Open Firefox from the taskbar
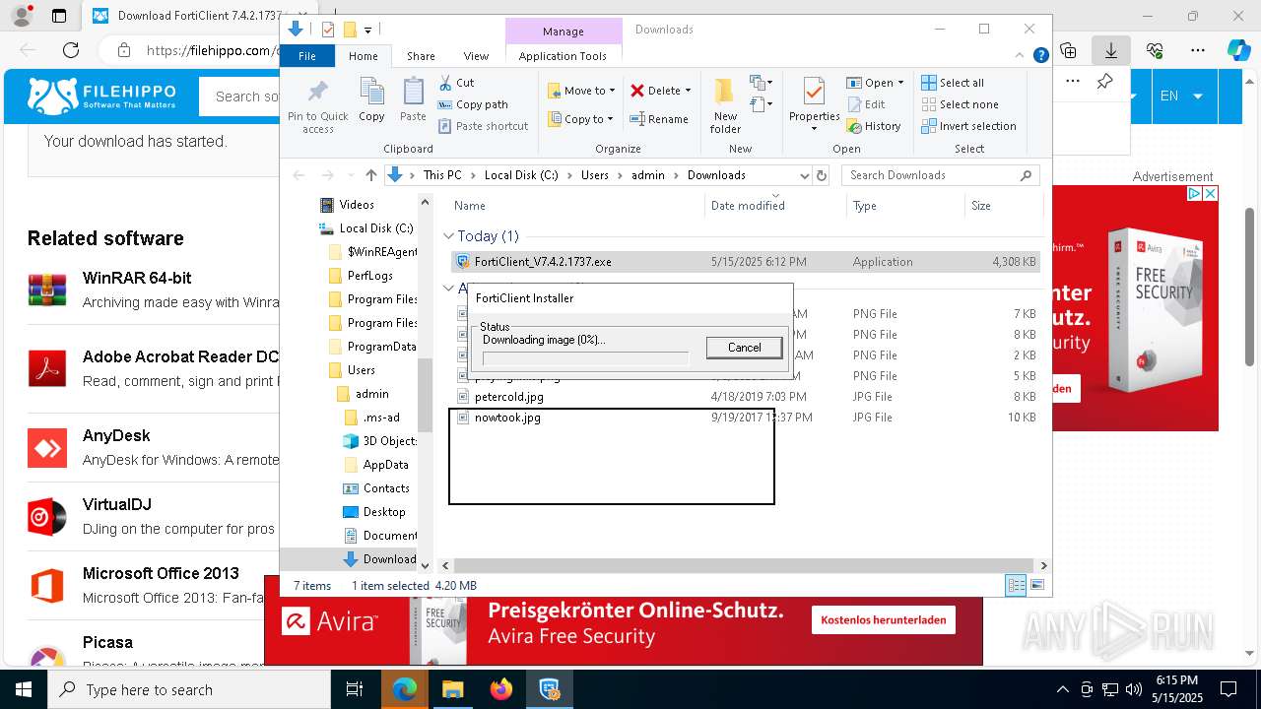This screenshot has height=709, width=1261. coord(501,689)
